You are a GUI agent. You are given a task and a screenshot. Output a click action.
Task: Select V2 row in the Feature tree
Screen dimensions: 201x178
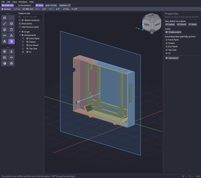(x=29, y=52)
